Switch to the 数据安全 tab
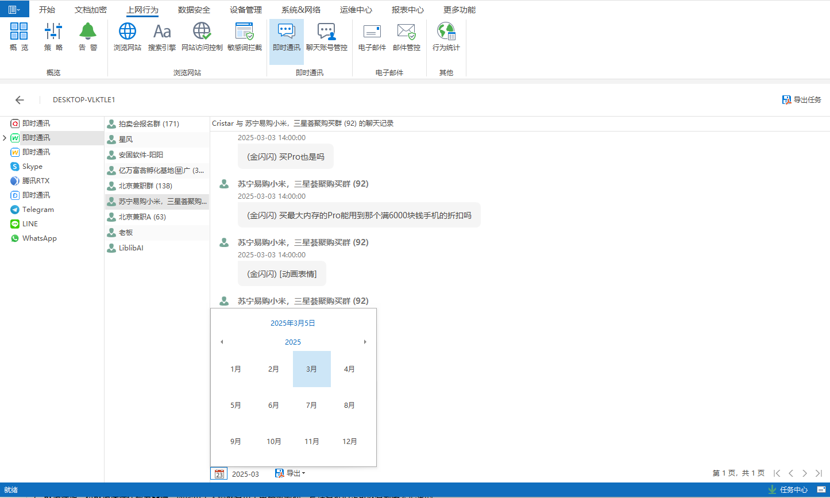 click(194, 10)
